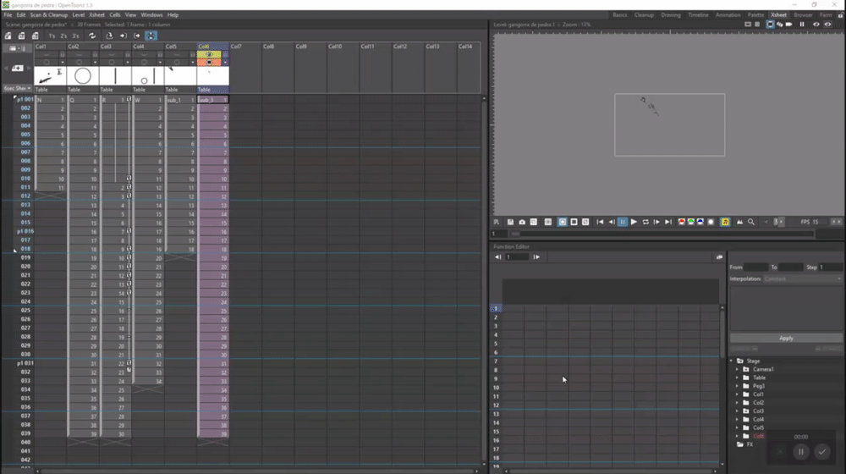The image size is (846, 474).
Task: Click the histogram icon in viewer
Action: 739,222
